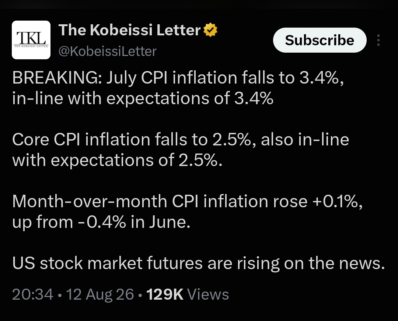The width and height of the screenshot is (398, 321).
Task: Select the US stock market futures sentence
Action: (199, 263)
